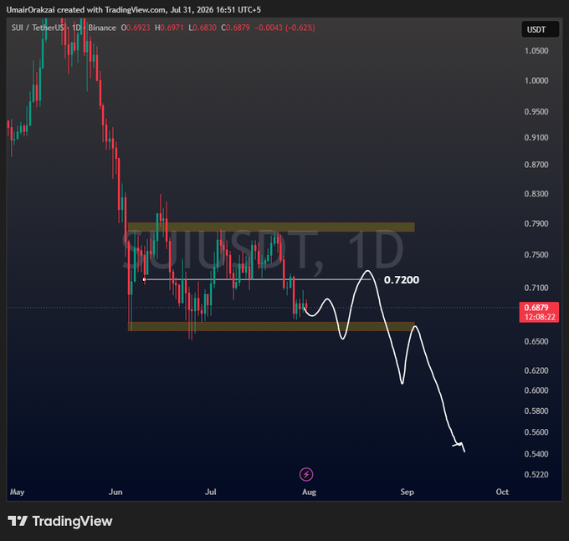The width and height of the screenshot is (569, 541).
Task: Click the May label on time axis
Action: (17, 492)
